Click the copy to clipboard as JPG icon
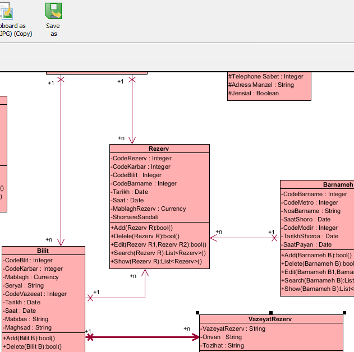 pyautogui.click(x=6, y=11)
